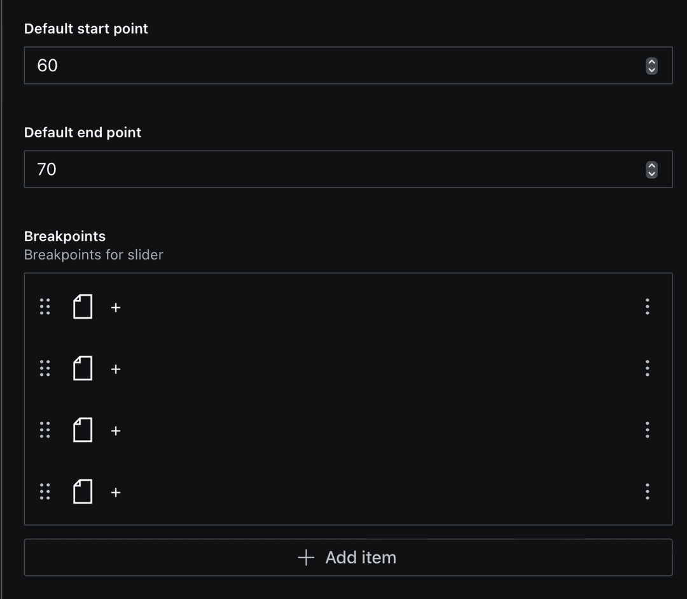The height and width of the screenshot is (599, 687).
Task: Click drag handle of second breakpoint item
Action: click(45, 369)
